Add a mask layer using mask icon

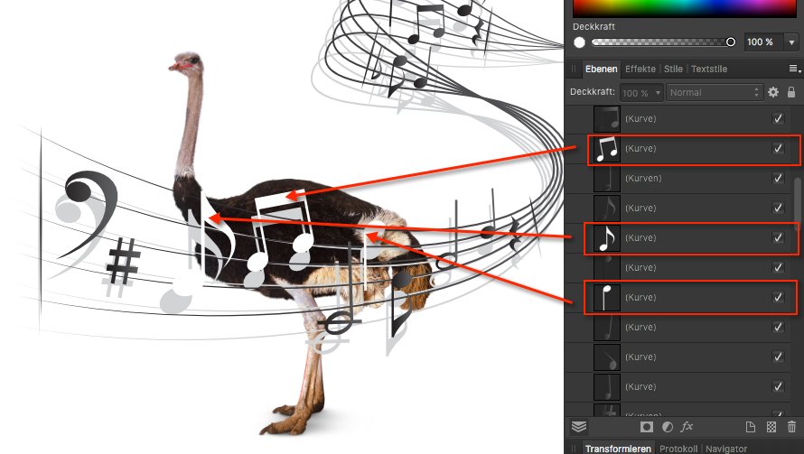pos(647,427)
